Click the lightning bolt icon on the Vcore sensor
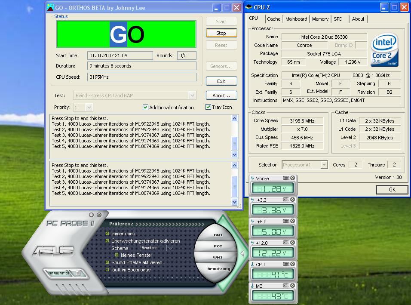This screenshot has width=411, height=305. pos(252,179)
